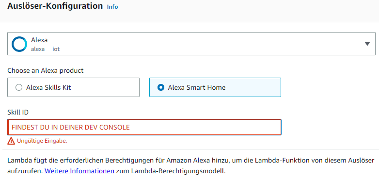
Task: Click the Alexa Smart Home tile label
Action: click(x=197, y=87)
